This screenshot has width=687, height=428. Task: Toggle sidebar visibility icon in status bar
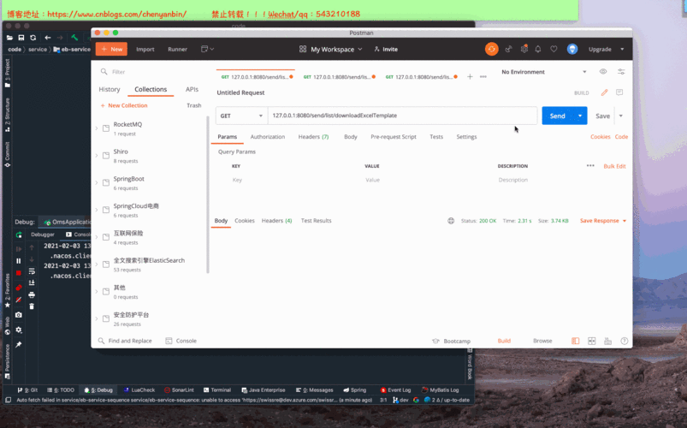(575, 341)
